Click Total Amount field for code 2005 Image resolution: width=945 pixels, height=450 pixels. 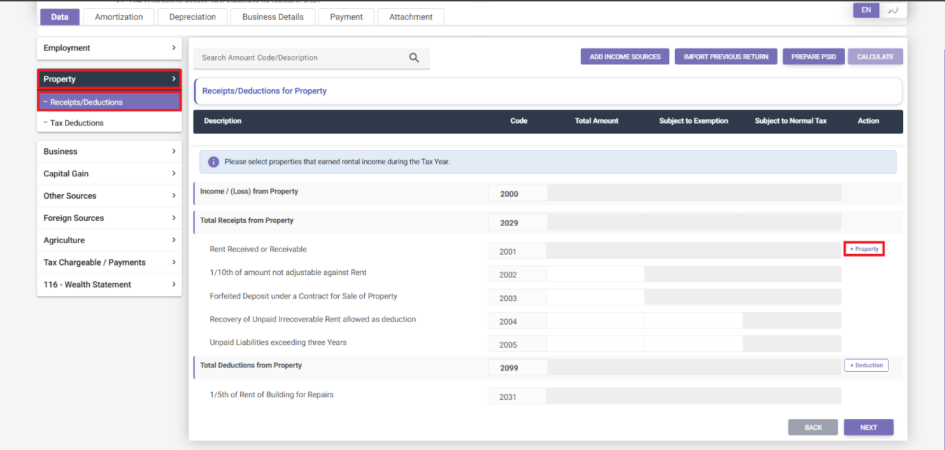pos(595,344)
